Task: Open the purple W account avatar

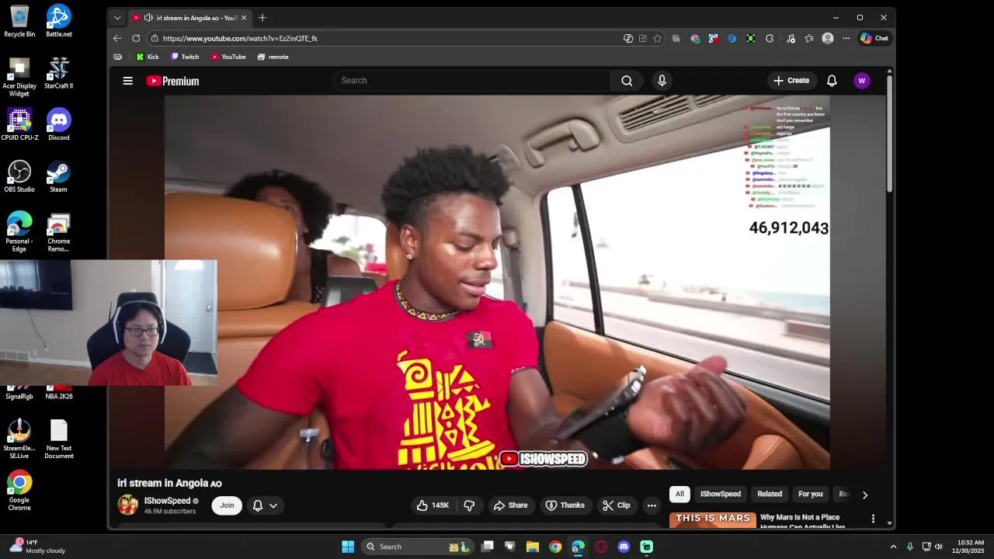Action: tap(861, 81)
